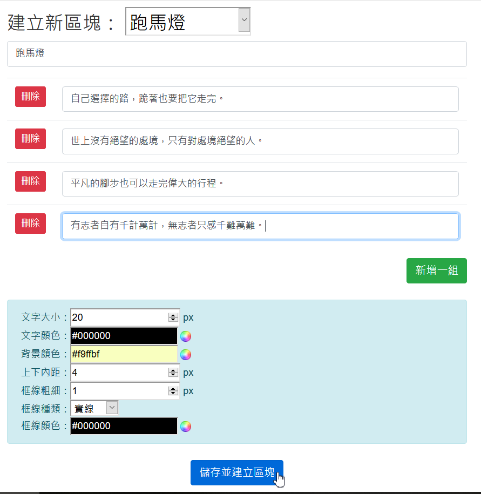This screenshot has height=494, width=481.
Task: Open color wheel picker for 文字顏色
Action: coord(186,336)
